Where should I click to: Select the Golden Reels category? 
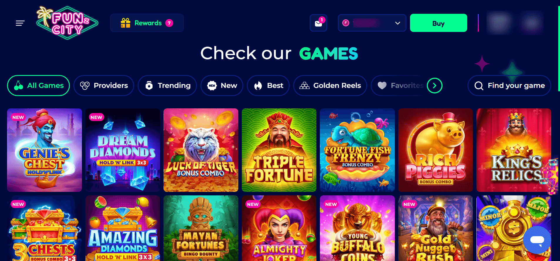pos(330,86)
